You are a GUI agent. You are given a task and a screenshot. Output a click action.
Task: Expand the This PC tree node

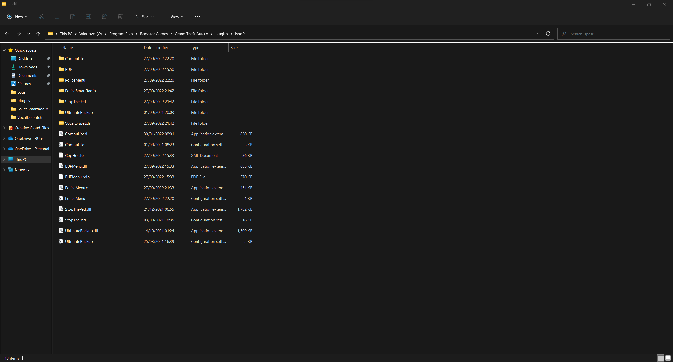coord(4,159)
